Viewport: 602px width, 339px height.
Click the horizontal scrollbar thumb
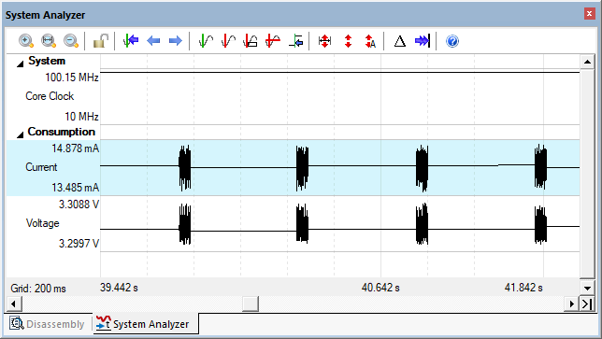pyautogui.click(x=251, y=304)
